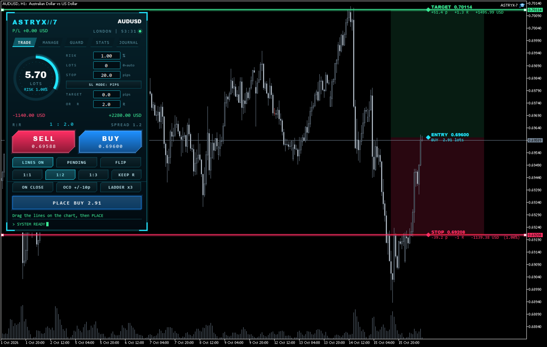The height and width of the screenshot is (347, 547).
Task: Select the 1:3 risk-reward preset
Action: [93, 175]
